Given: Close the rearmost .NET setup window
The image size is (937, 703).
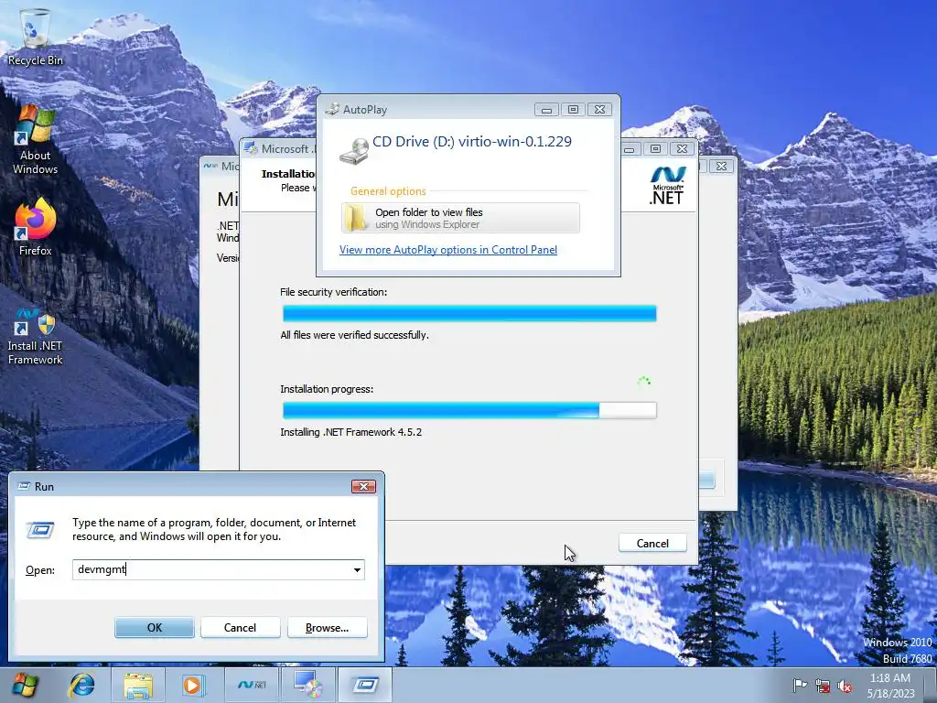Looking at the screenshot, I should [721, 166].
